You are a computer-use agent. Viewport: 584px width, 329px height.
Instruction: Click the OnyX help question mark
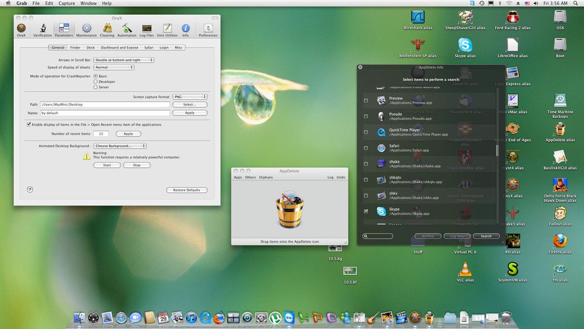pos(30,190)
